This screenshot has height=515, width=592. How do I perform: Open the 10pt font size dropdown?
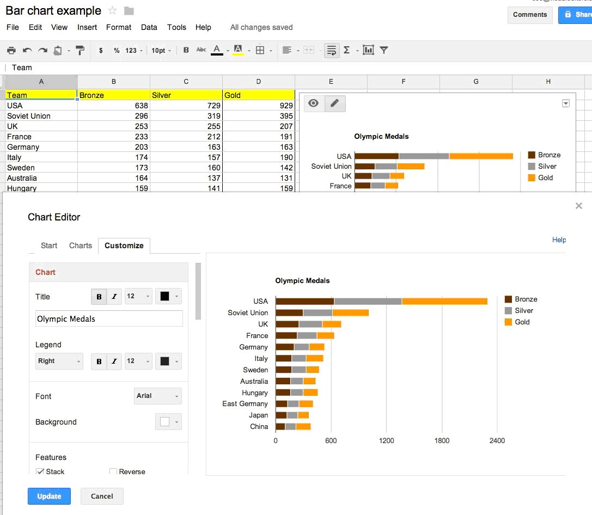click(x=161, y=50)
